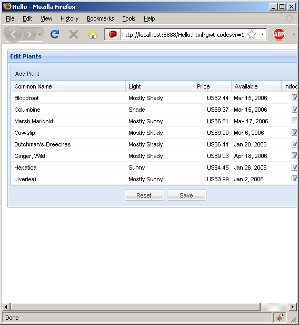
Task: Click the Mostly Sunny cell for Marsh Marigold
Action: pyautogui.click(x=160, y=121)
